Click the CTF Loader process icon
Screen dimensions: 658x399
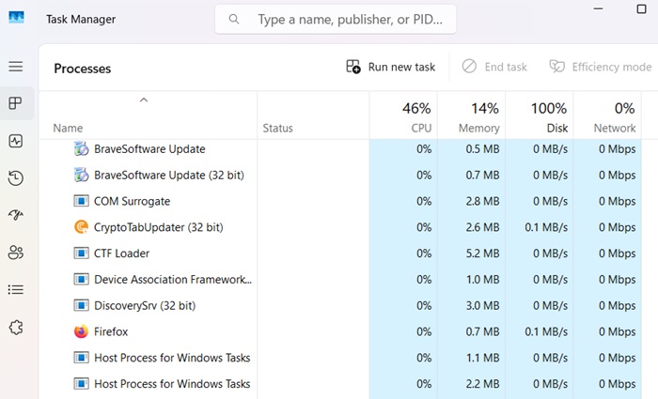tap(81, 253)
